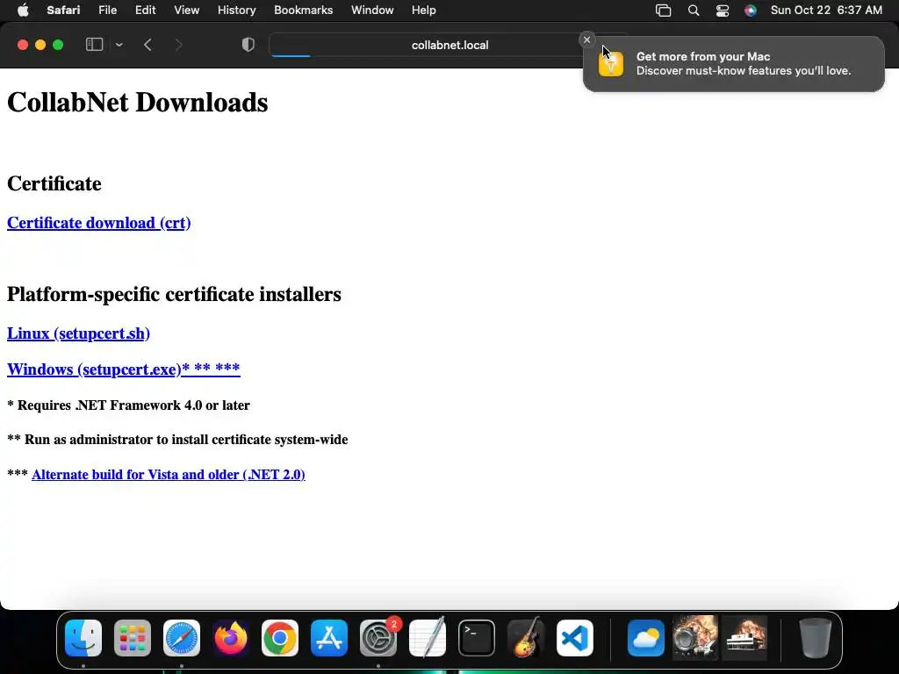The width and height of the screenshot is (899, 674).
Task: Open the date and time menu bar clock
Action: (826, 11)
